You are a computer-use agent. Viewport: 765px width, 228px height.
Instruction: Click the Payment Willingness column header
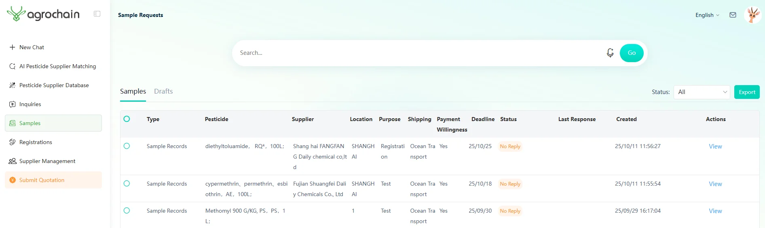click(x=452, y=124)
